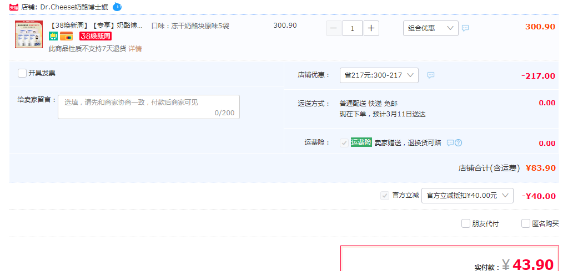Click the orange credit card icon under product title
The image size is (568, 271).
tap(66, 36)
